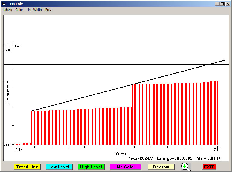Viewport: 232px width, 172px height.
Task: Open the Line Width menu
Action: (x=34, y=10)
